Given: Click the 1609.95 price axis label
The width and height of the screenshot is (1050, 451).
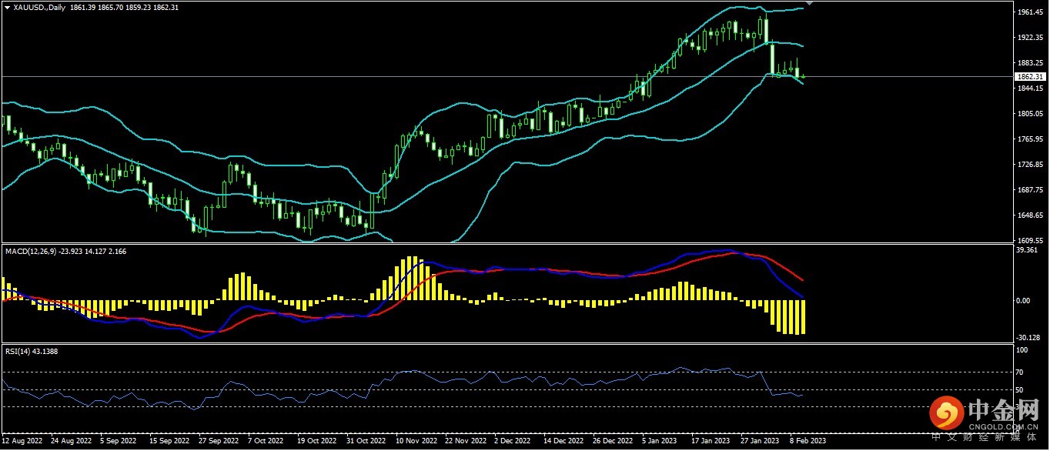Looking at the screenshot, I should (1029, 239).
